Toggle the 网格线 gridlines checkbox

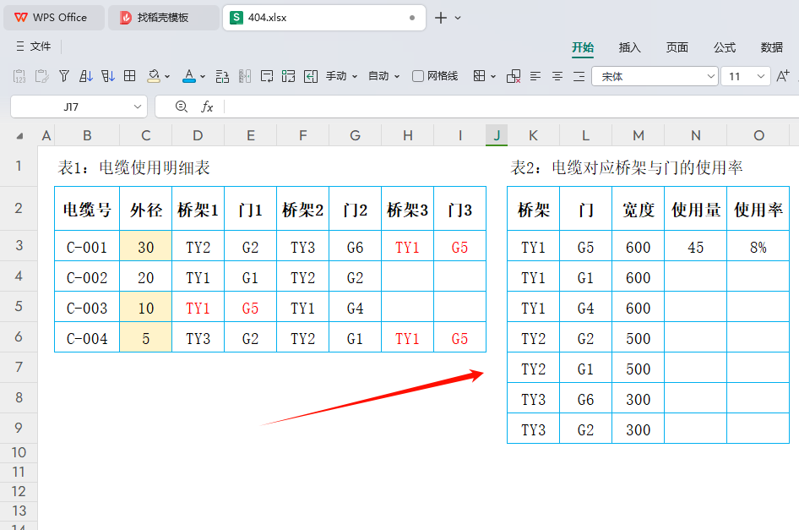(418, 76)
